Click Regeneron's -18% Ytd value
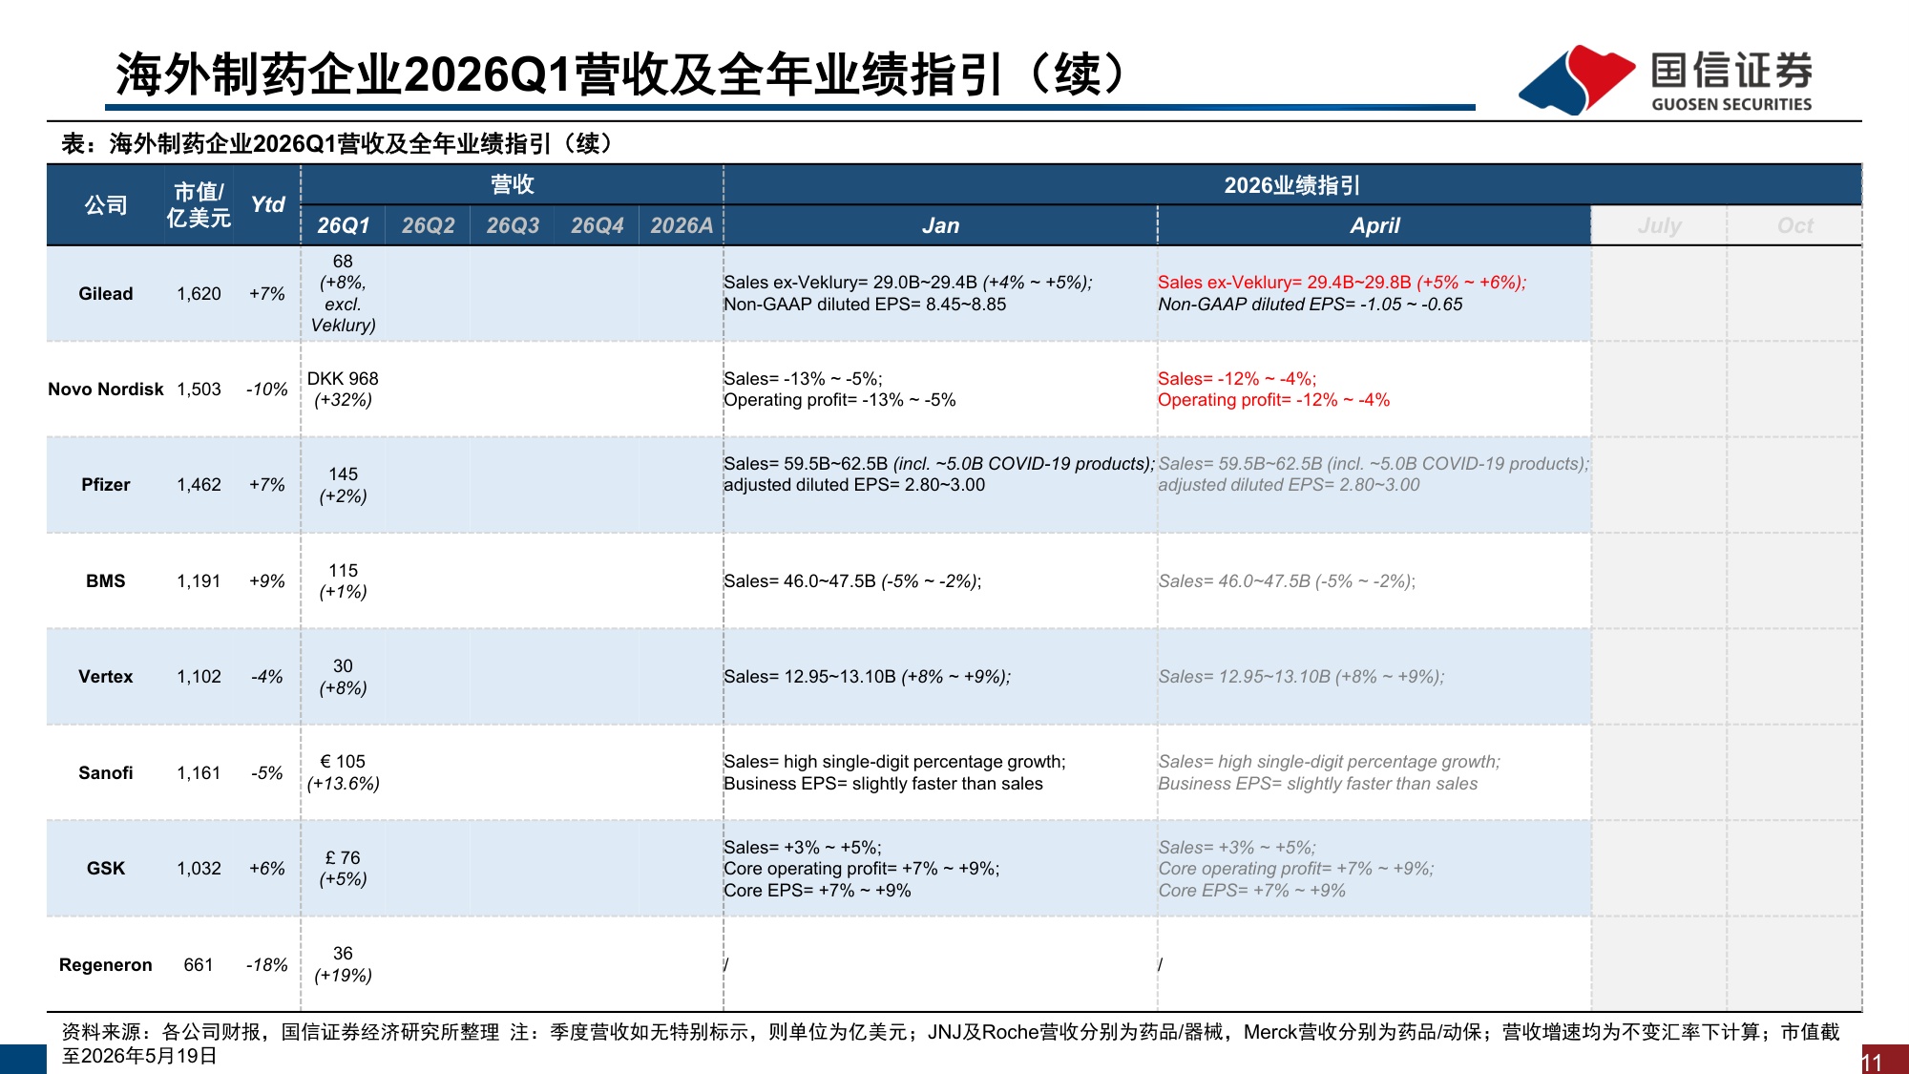The height and width of the screenshot is (1074, 1909). (266, 964)
